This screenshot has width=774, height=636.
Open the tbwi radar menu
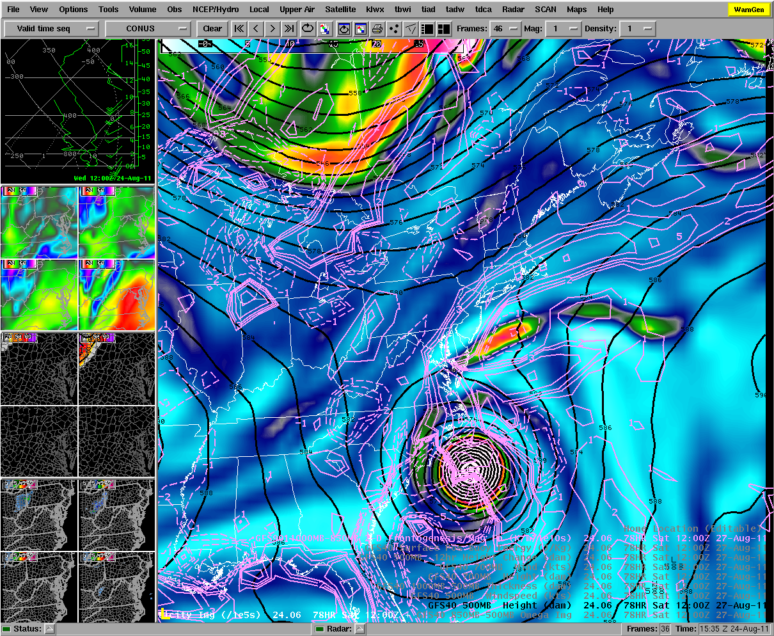[403, 10]
